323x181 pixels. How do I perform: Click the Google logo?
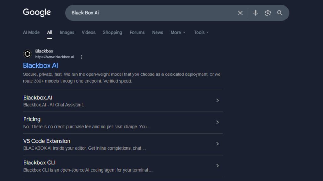(x=37, y=13)
